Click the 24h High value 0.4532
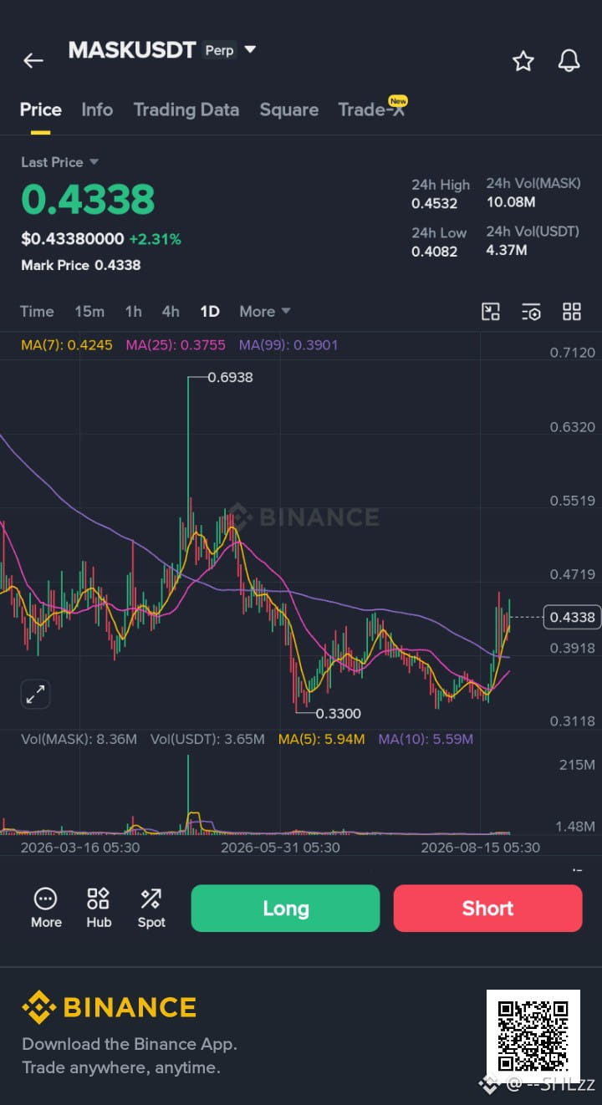 [434, 203]
